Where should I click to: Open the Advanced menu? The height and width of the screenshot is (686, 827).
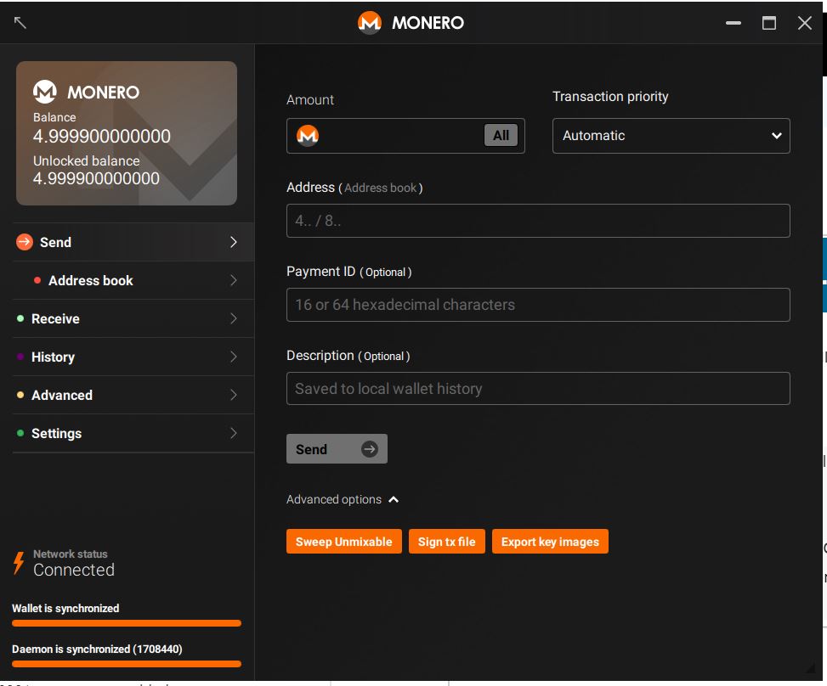(x=133, y=395)
